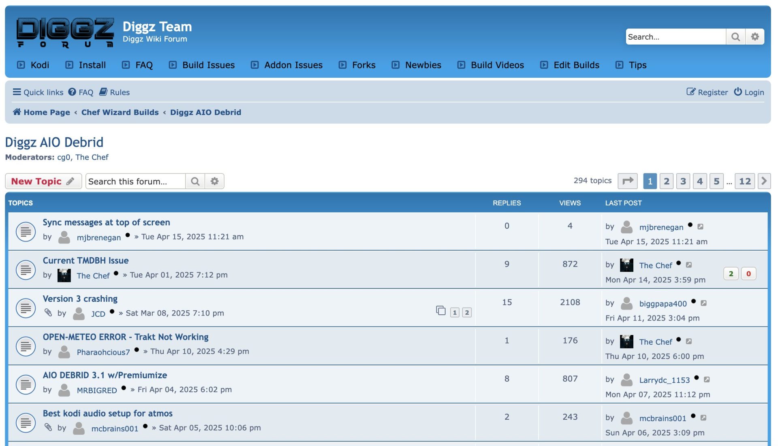Viewport: 778px width, 446px height.
Task: Click the page list icon in Version 3 crashing row
Action: click(x=441, y=311)
